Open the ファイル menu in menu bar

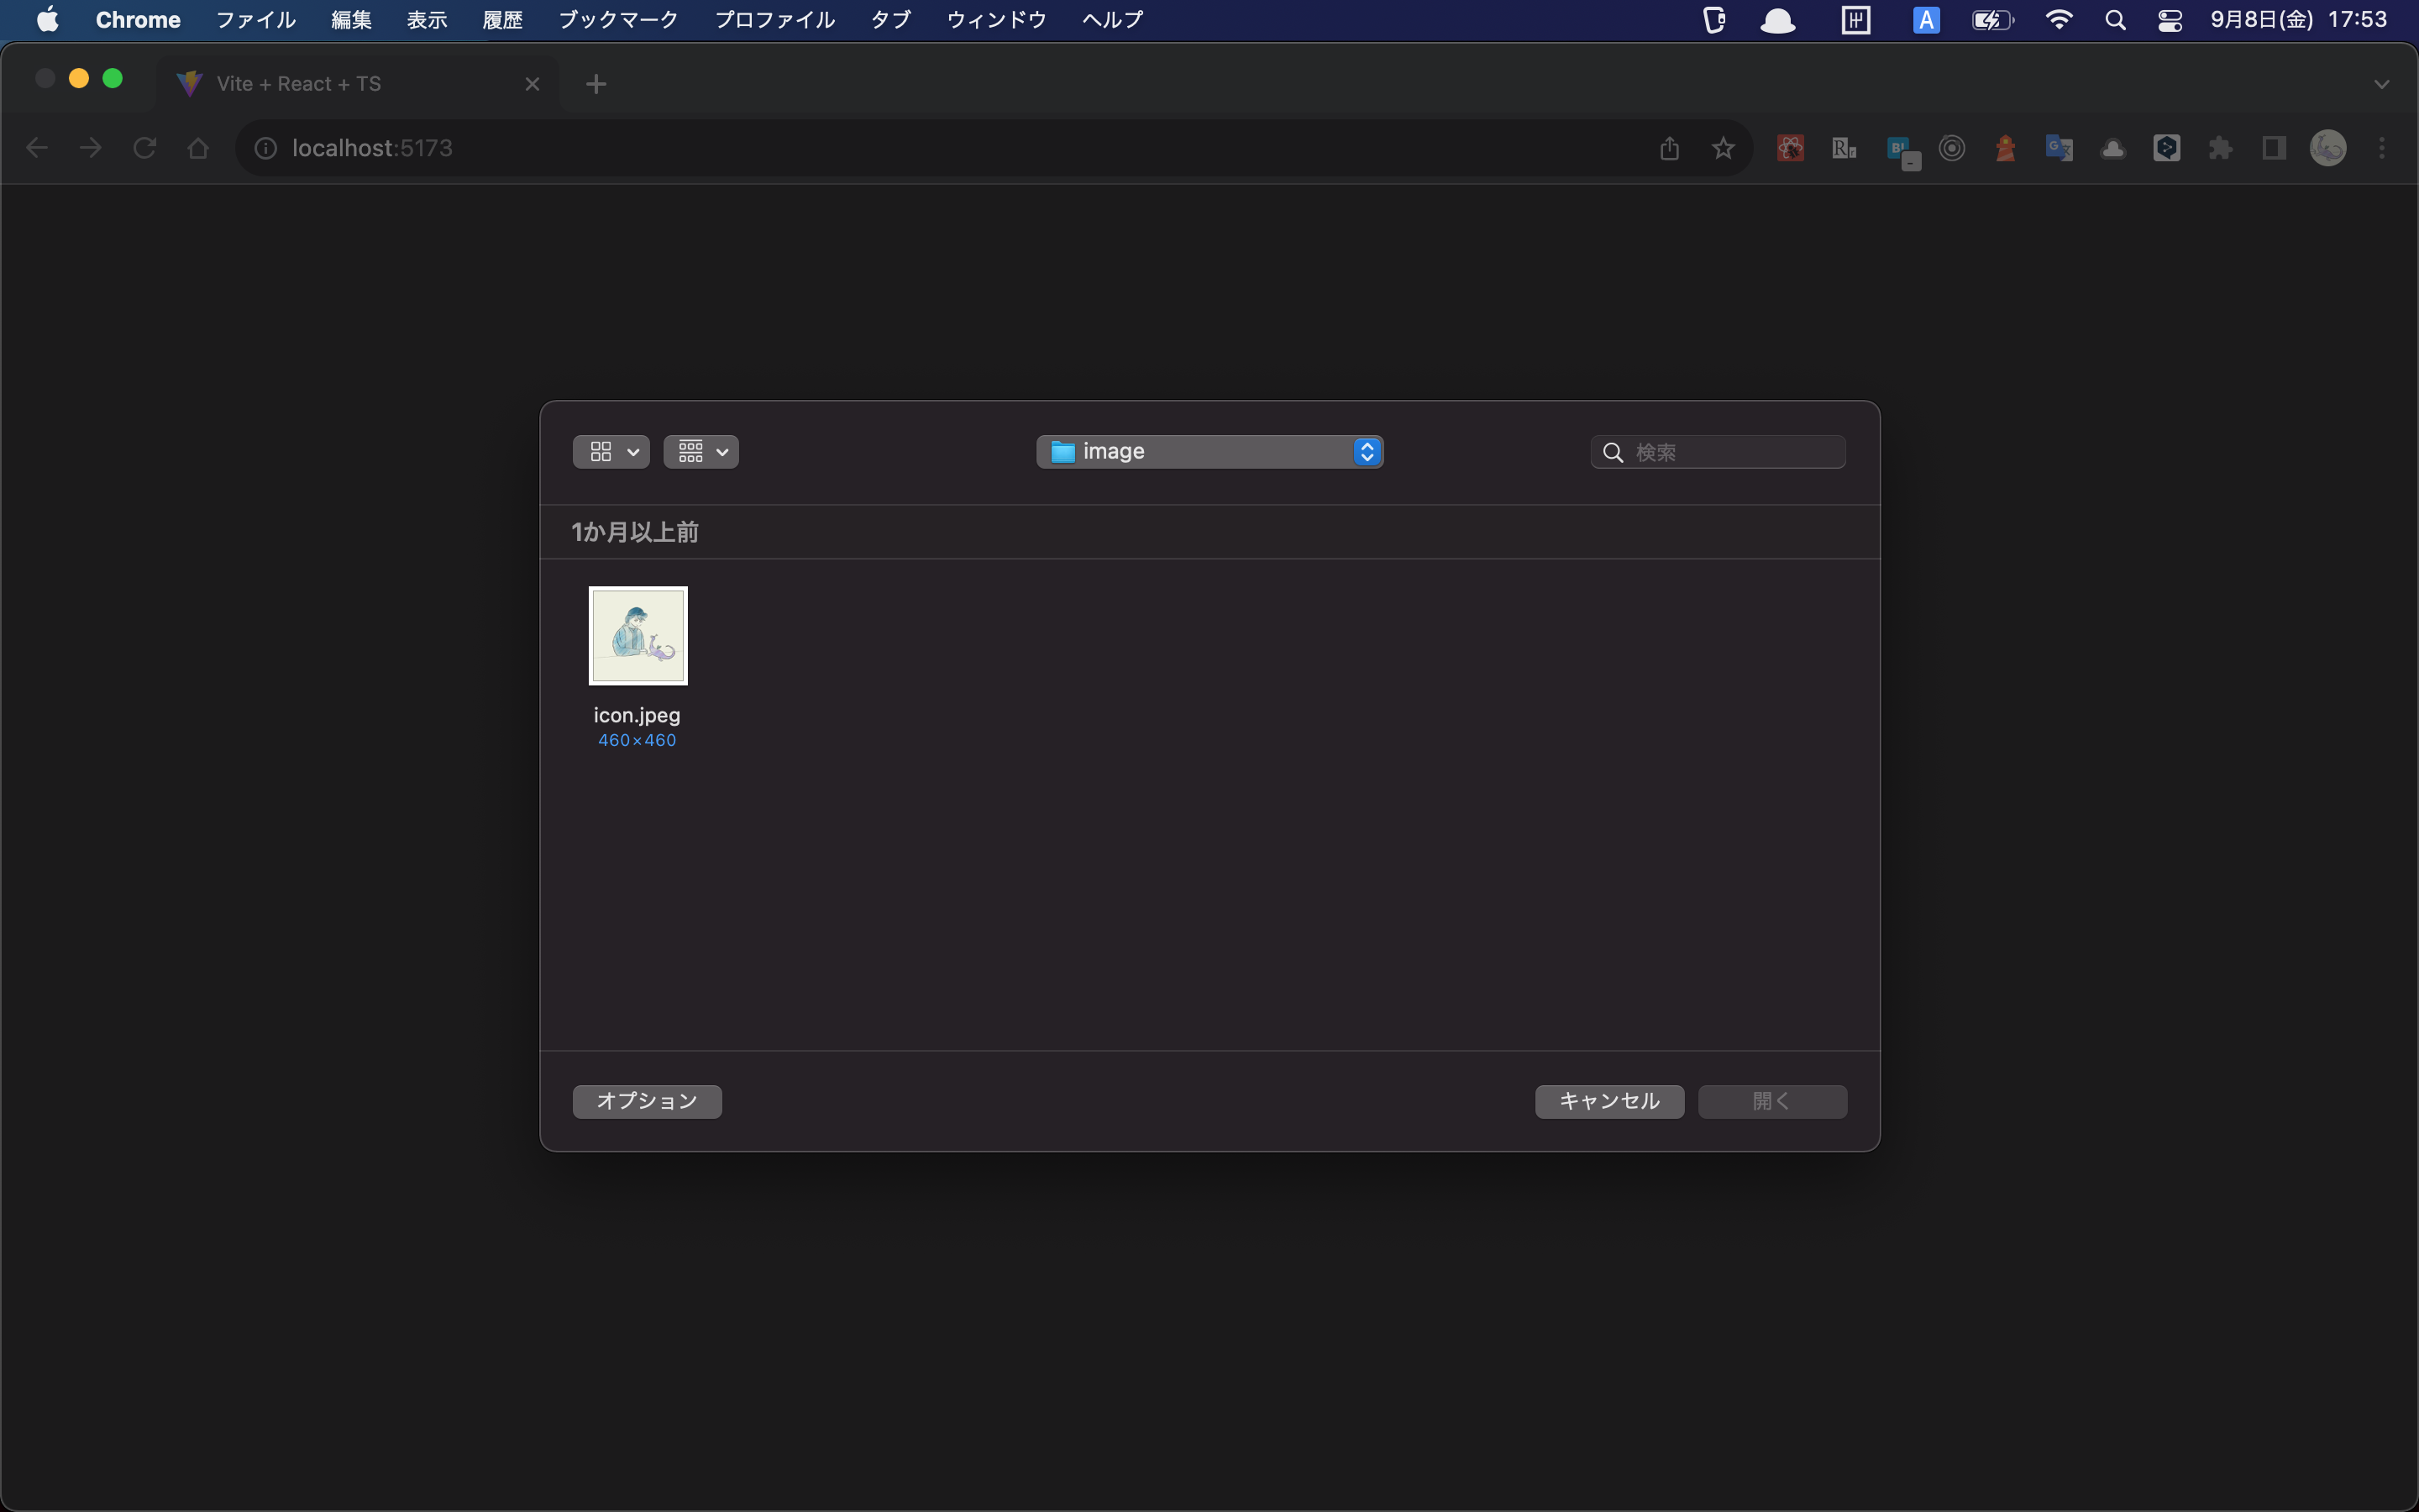coord(254,20)
